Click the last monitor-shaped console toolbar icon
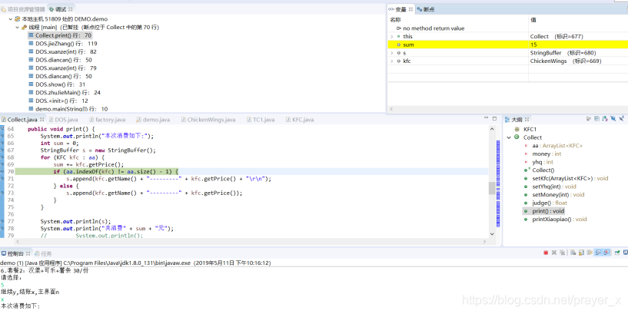Screen dimensions: 628x314 point(626,253)
